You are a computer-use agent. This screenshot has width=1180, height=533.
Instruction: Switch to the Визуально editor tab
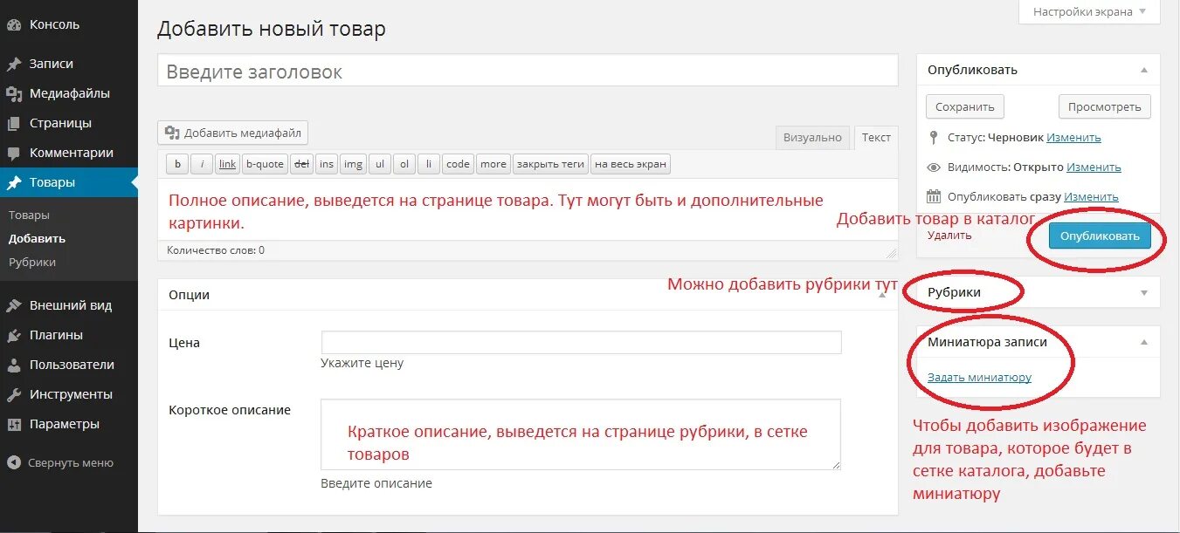click(812, 138)
